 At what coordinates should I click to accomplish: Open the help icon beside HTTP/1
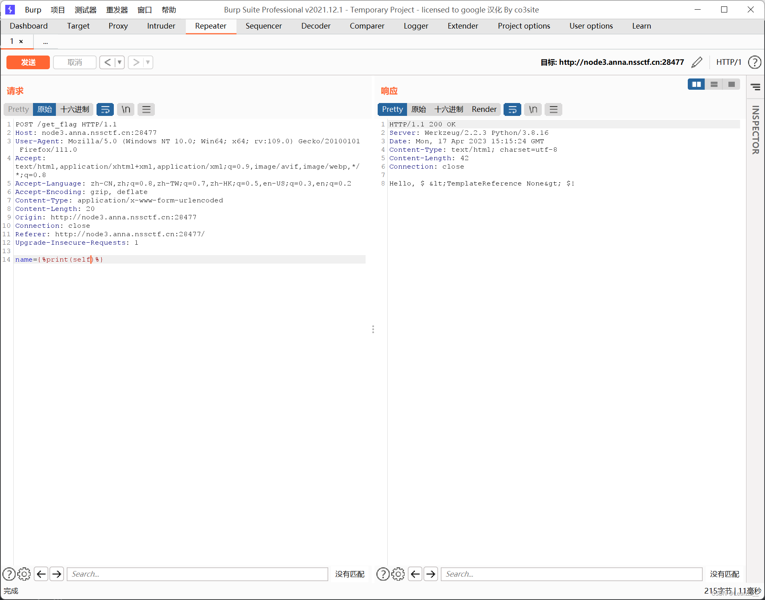[x=755, y=62]
